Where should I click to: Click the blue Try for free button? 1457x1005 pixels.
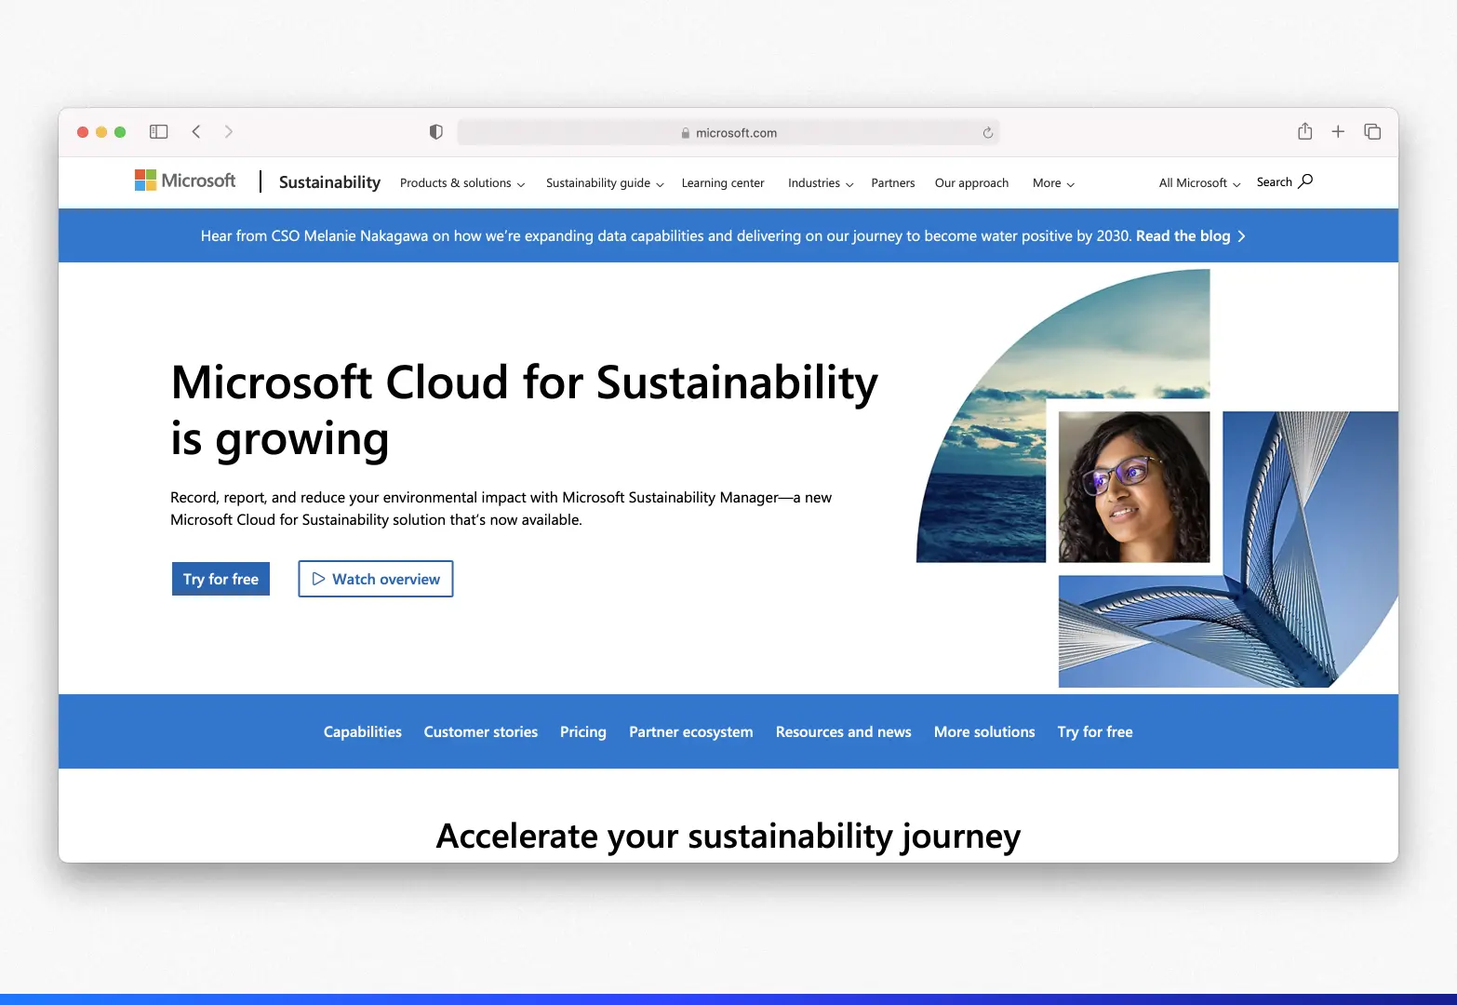pos(221,579)
